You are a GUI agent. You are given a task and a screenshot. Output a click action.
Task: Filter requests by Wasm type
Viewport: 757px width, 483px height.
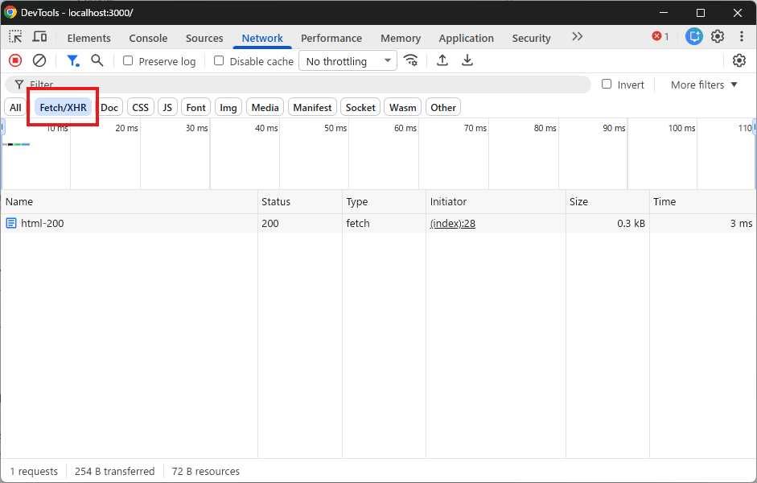coord(403,107)
